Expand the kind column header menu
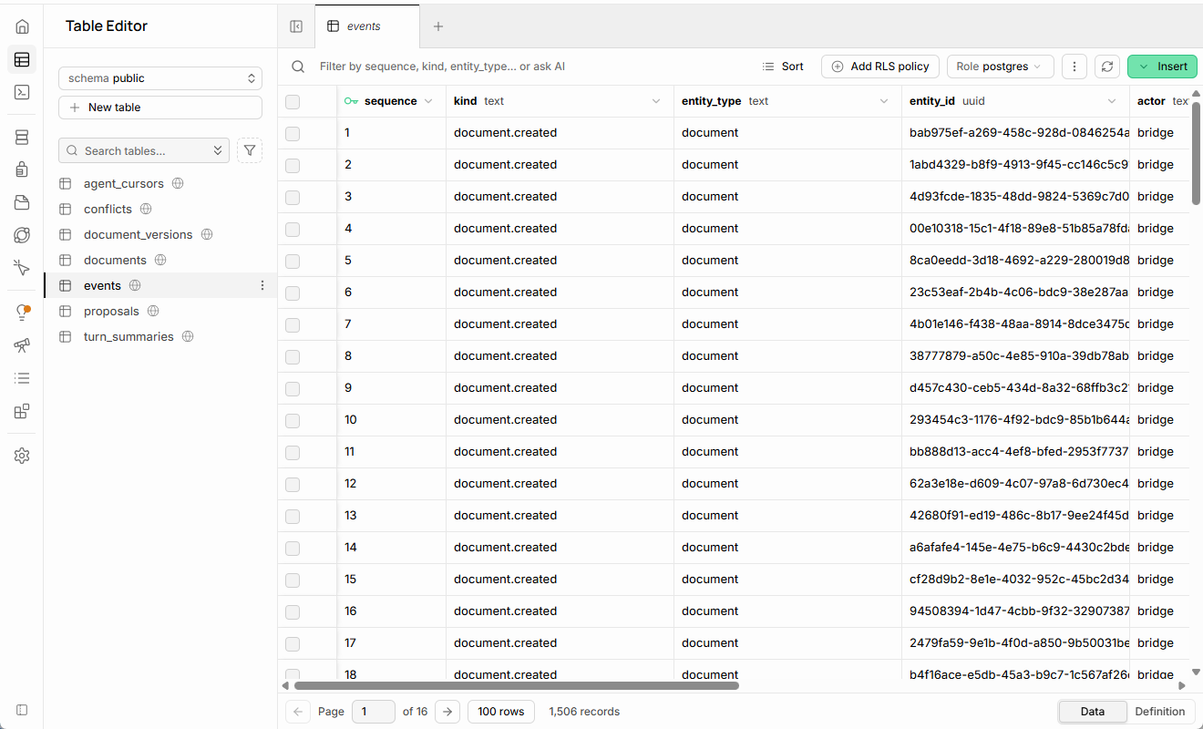This screenshot has height=729, width=1203. (656, 101)
